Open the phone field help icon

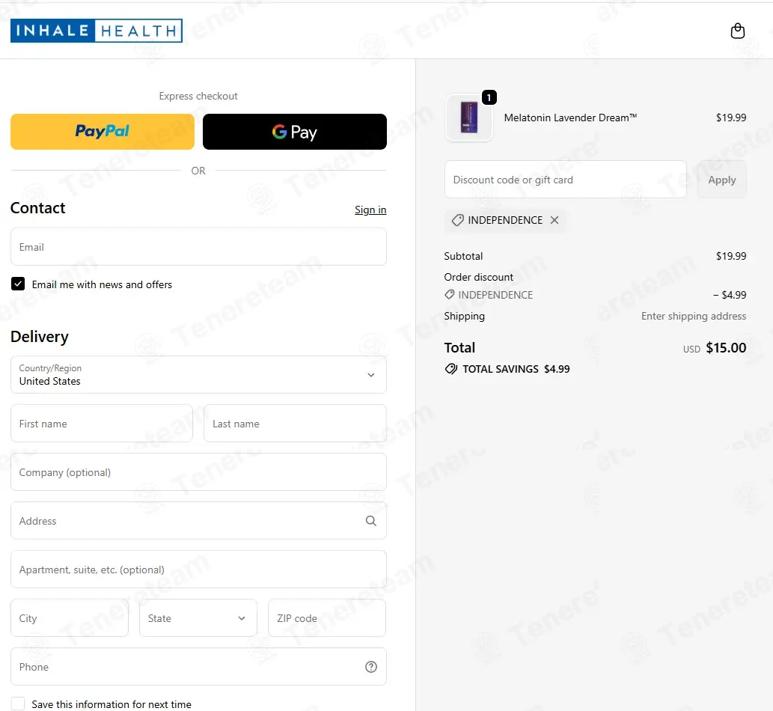(x=370, y=667)
